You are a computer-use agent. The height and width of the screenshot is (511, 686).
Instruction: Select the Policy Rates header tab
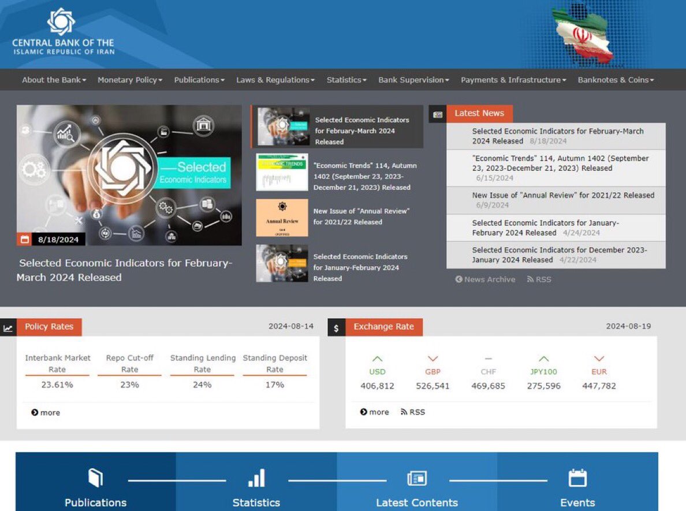[x=49, y=327]
